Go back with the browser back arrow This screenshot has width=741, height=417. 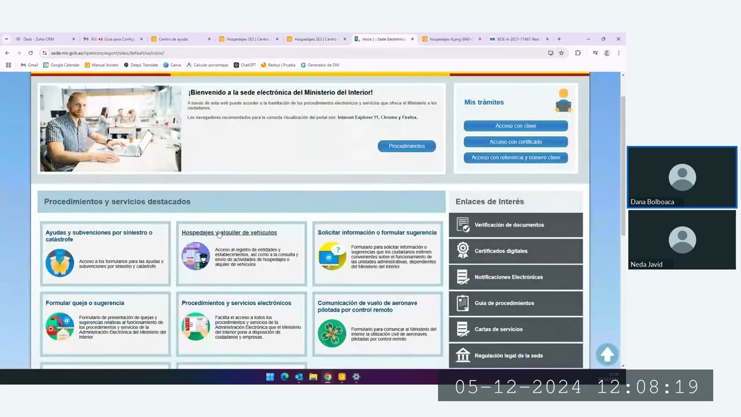click(x=7, y=53)
